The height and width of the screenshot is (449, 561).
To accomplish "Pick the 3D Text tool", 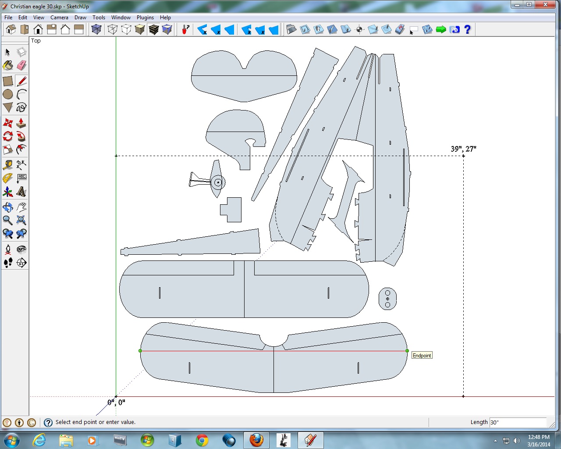I will click(x=21, y=192).
